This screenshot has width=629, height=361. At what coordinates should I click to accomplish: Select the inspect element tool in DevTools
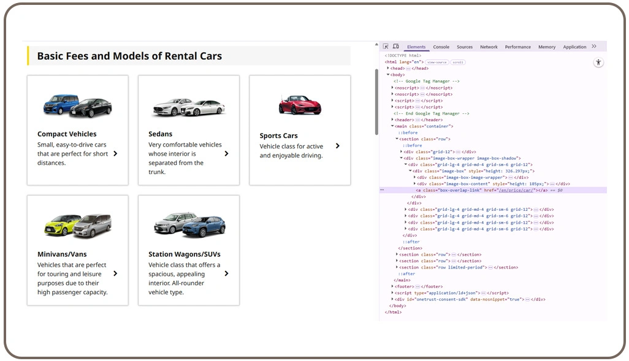[x=386, y=46]
